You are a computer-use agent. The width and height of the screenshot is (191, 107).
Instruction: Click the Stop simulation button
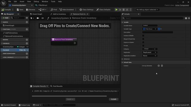(x=124, y=10)
